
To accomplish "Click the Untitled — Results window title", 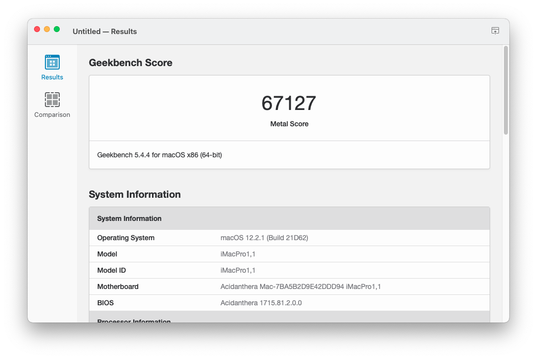I will pyautogui.click(x=105, y=31).
